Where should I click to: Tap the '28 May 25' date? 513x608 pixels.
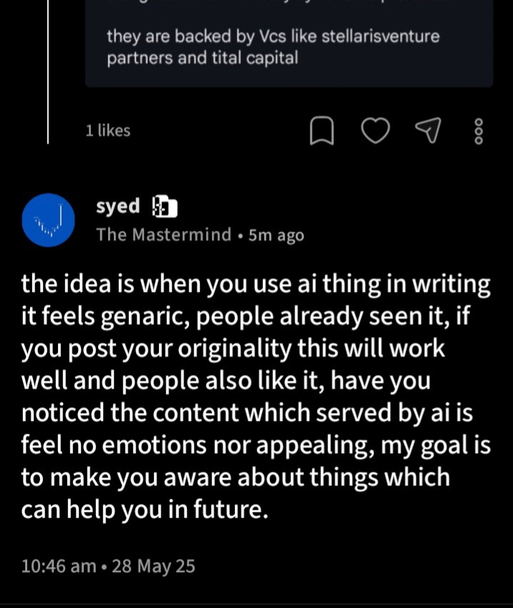pyautogui.click(x=154, y=566)
